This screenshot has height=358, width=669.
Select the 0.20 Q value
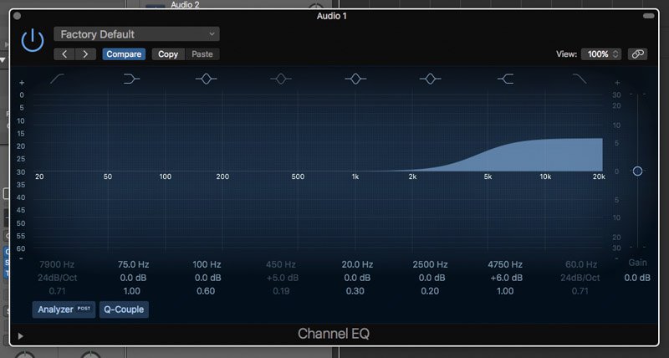tap(430, 291)
